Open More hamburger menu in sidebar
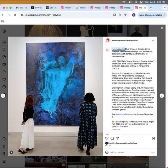Image resolution: width=168 pixels, height=168 pixels. [x=4, y=161]
